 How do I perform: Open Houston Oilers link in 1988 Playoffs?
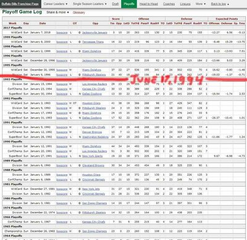[91, 175]
